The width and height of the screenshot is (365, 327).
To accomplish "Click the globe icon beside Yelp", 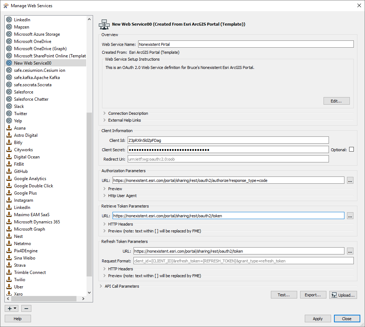I will pos(9,121).
